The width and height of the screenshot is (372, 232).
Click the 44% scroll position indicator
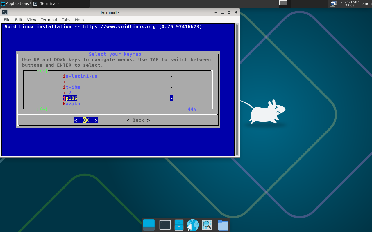(x=192, y=109)
